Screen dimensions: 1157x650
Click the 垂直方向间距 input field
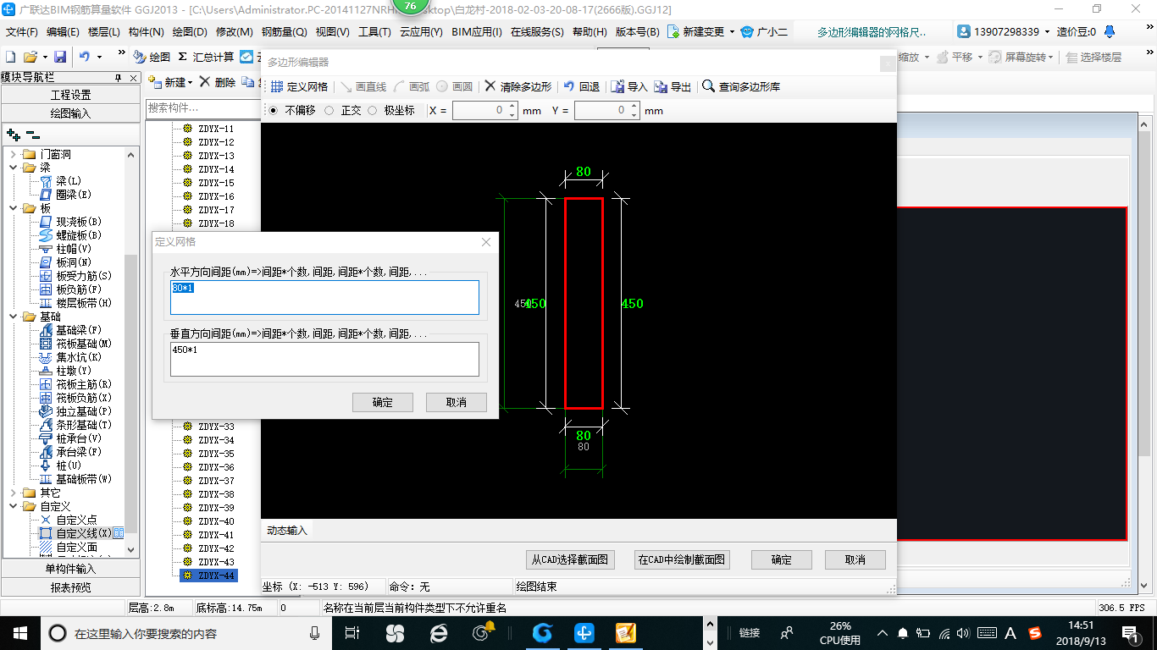(x=324, y=359)
